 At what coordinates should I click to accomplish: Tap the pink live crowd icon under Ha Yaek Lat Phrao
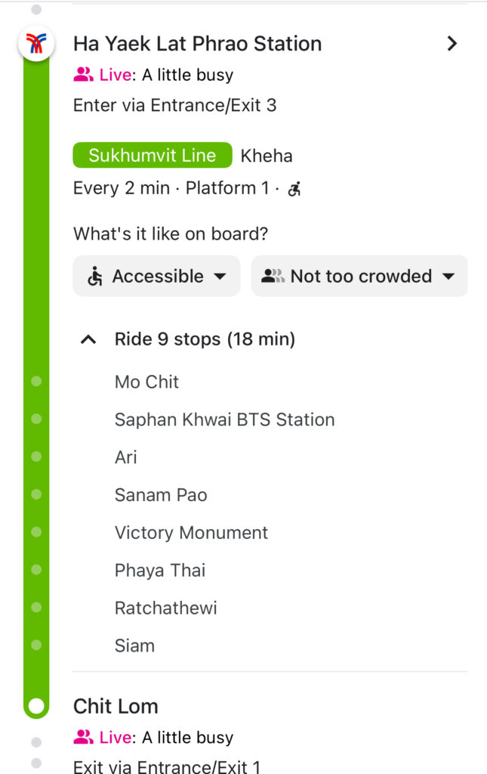(x=83, y=75)
